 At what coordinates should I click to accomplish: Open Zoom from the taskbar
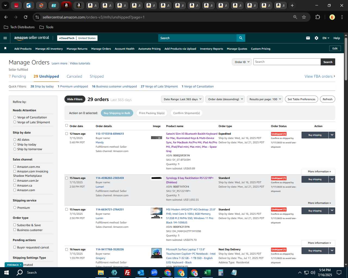coord(154,273)
